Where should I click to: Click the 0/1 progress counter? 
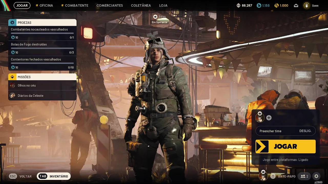tap(72, 38)
